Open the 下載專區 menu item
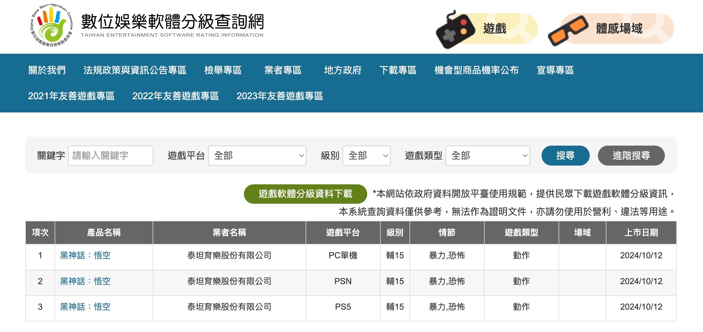The height and width of the screenshot is (332, 703). [x=398, y=70]
